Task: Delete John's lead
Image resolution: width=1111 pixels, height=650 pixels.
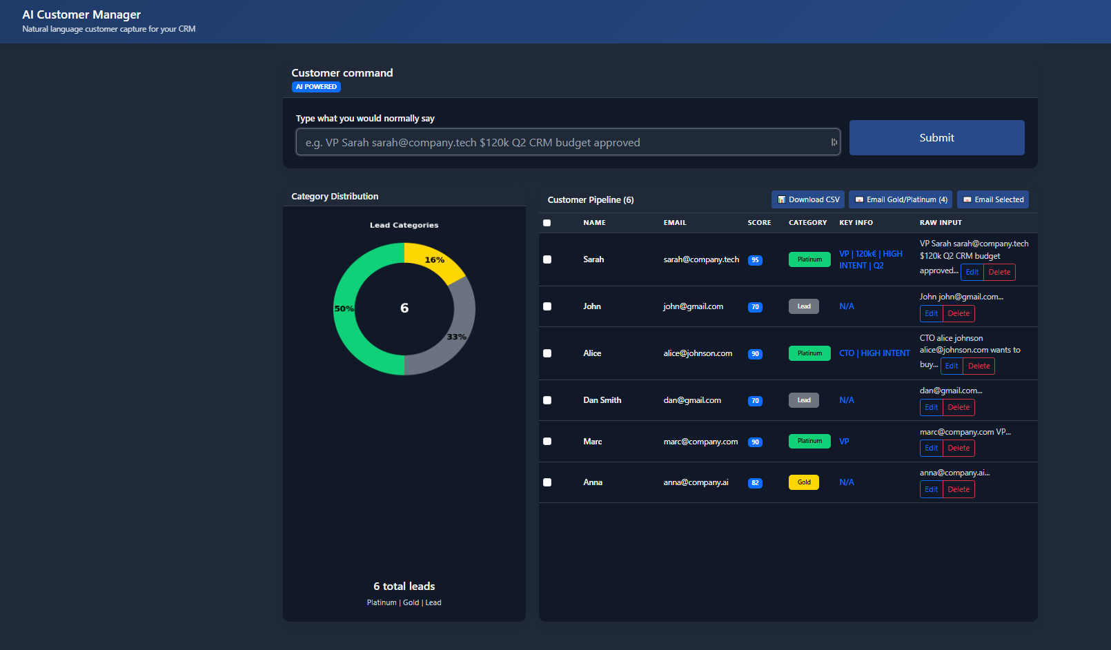Action: tap(958, 313)
